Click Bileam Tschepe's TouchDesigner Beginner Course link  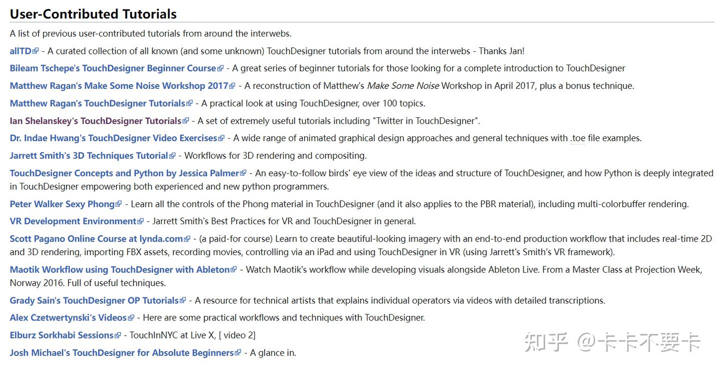(113, 68)
